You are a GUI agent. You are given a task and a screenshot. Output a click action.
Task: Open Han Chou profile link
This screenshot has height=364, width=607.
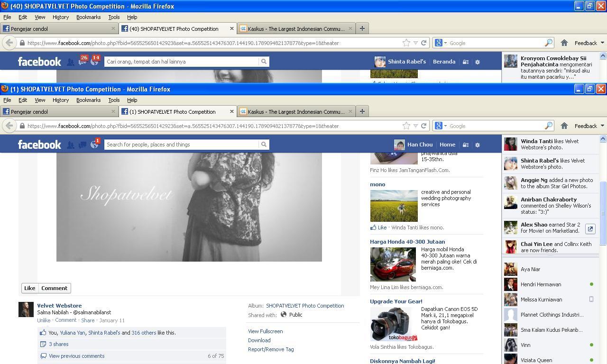click(420, 145)
